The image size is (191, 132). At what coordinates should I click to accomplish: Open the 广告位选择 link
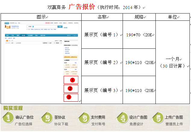pos(23,124)
